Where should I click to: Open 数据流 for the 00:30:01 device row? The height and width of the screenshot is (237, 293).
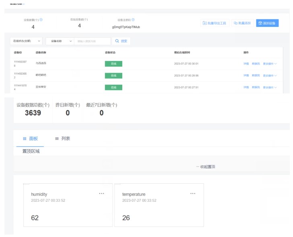pyautogui.click(x=256, y=64)
